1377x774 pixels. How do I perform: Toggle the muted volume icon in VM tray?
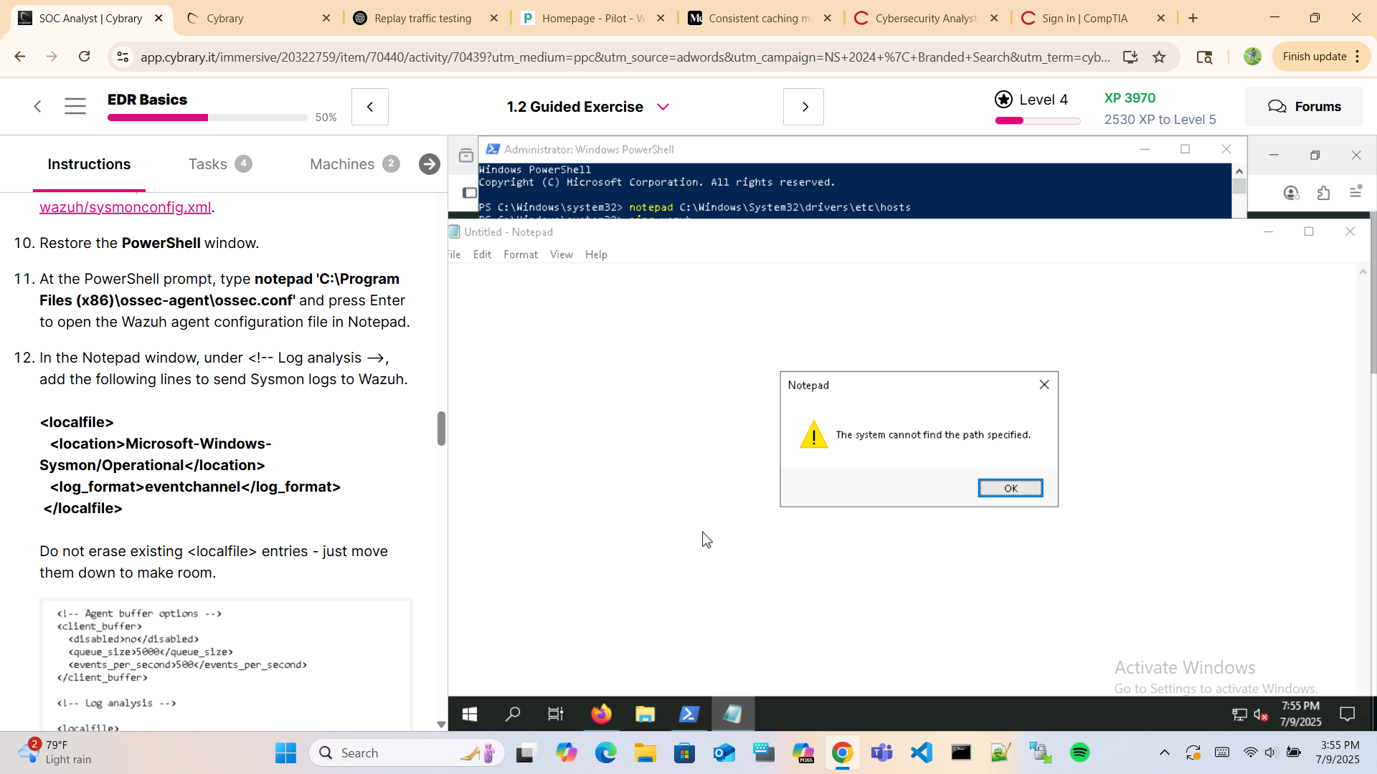coord(1261,714)
